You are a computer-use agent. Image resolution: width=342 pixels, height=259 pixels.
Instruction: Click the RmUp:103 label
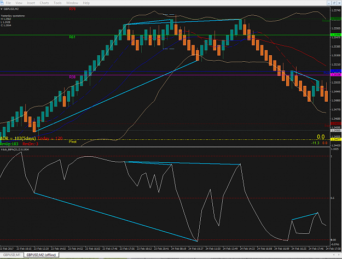click(x=9, y=144)
